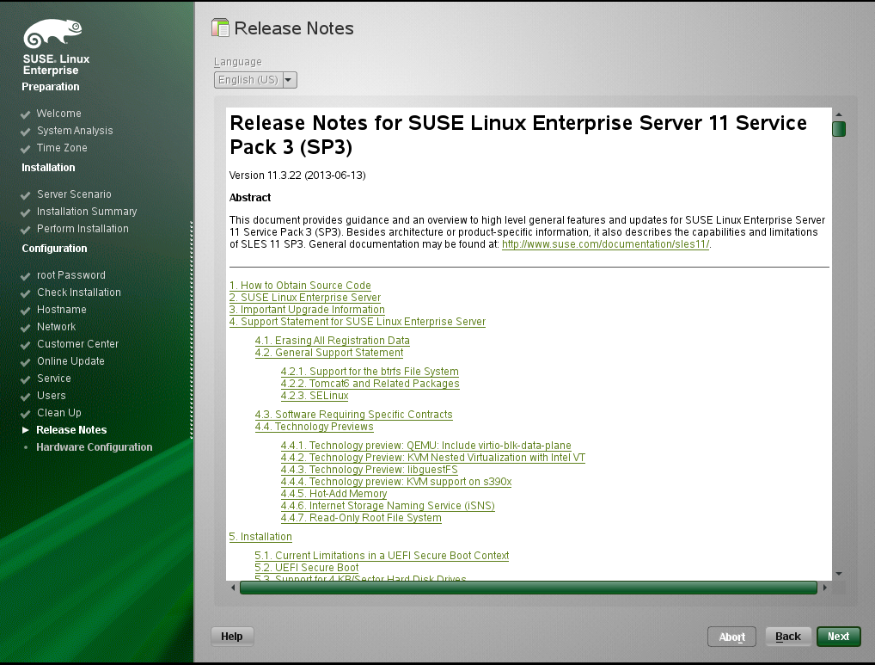The width and height of the screenshot is (875, 665).
Task: Open link 1. How to Obtain Source Code
Action: (x=300, y=286)
